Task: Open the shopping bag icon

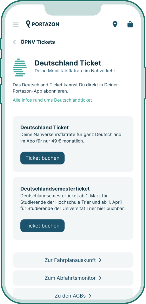Action: tap(130, 25)
